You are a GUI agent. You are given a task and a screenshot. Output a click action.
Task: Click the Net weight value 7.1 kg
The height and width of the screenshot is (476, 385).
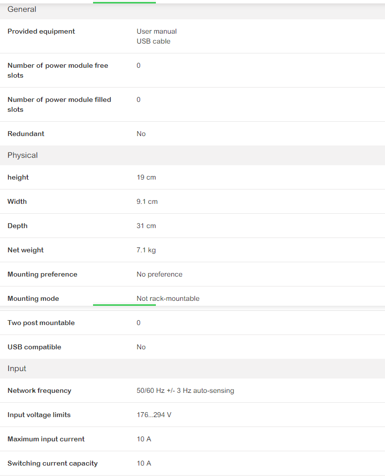tap(146, 250)
